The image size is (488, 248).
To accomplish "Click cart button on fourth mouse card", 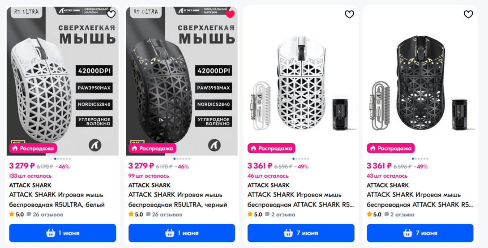I will click(x=420, y=233).
